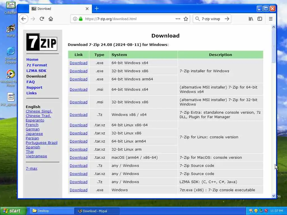This screenshot has height=215, width=287.
Task: Download 64-bit Windows x64 .exe
Action: pyautogui.click(x=78, y=63)
